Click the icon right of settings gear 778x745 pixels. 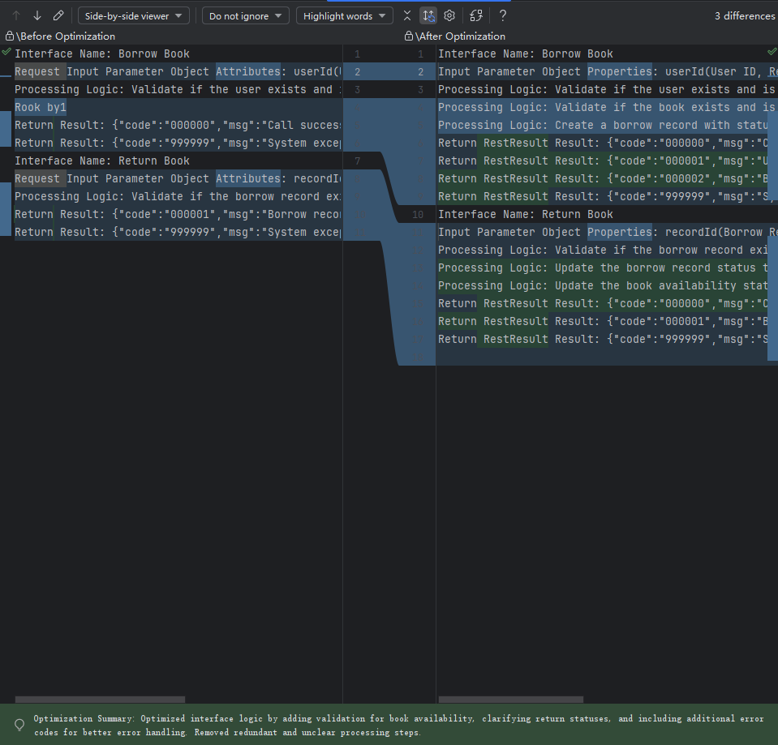coord(476,15)
